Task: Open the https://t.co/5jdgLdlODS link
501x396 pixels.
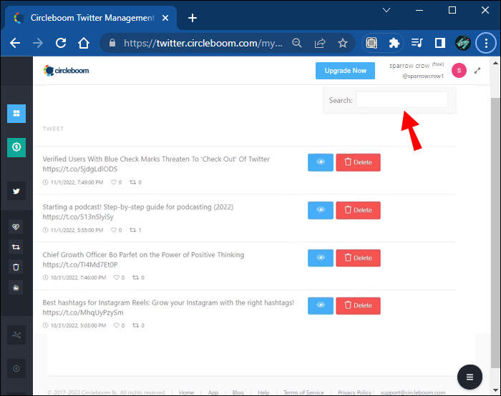Action: coord(80,169)
